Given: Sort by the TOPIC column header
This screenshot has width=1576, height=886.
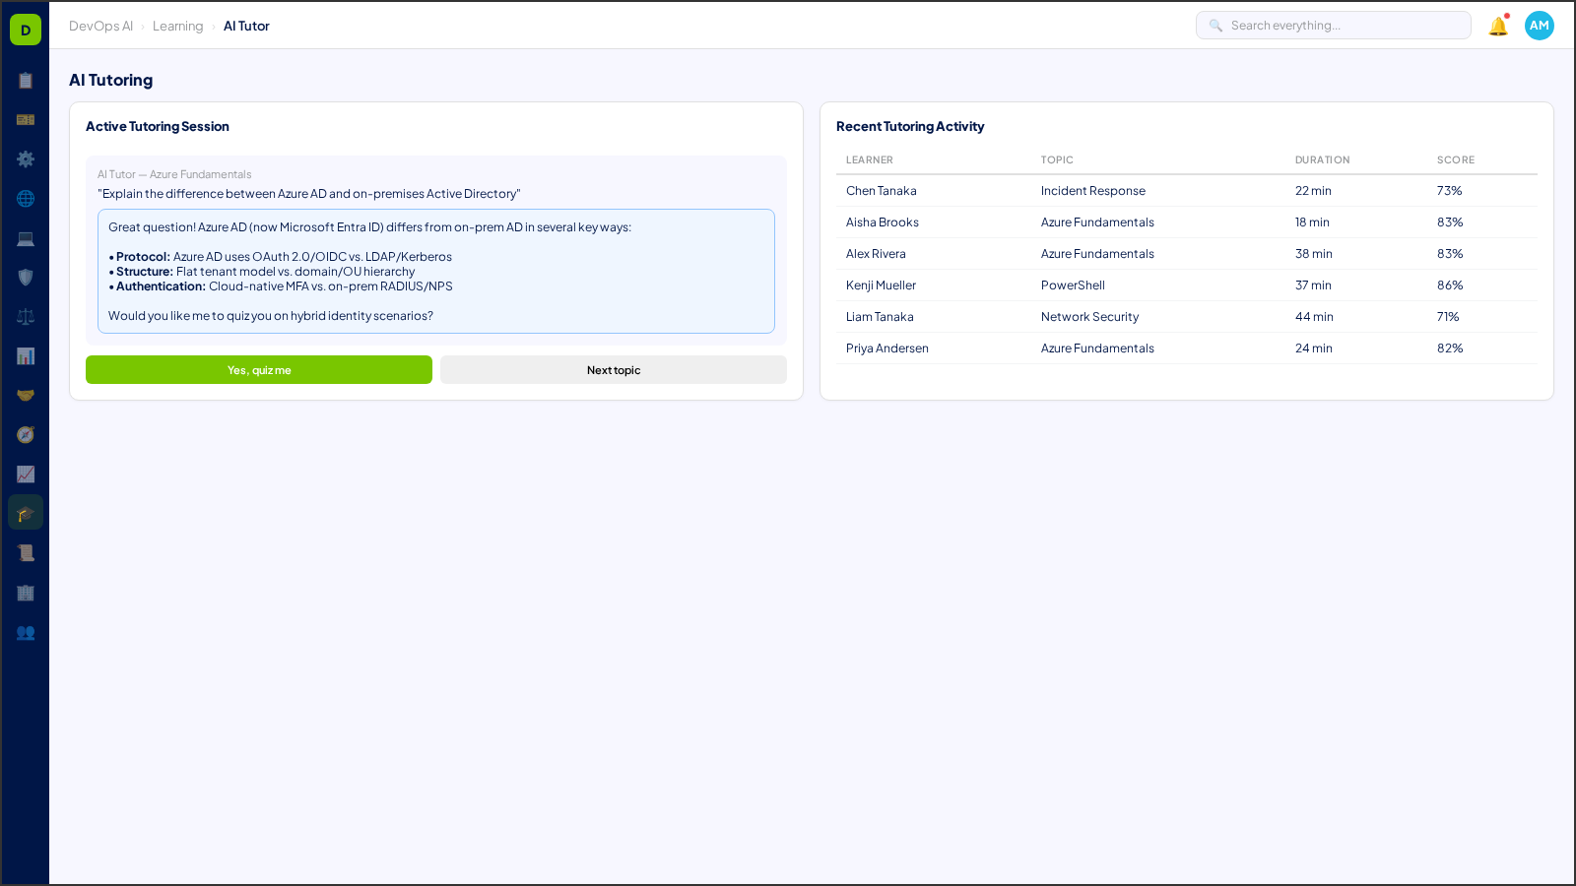Looking at the screenshot, I should pos(1057,159).
